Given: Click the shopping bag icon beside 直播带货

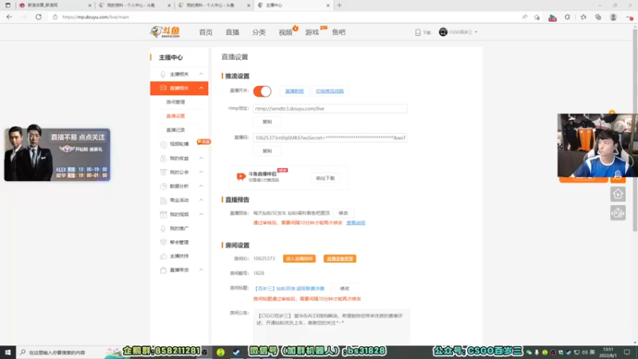Looking at the screenshot, I should 163,270.
